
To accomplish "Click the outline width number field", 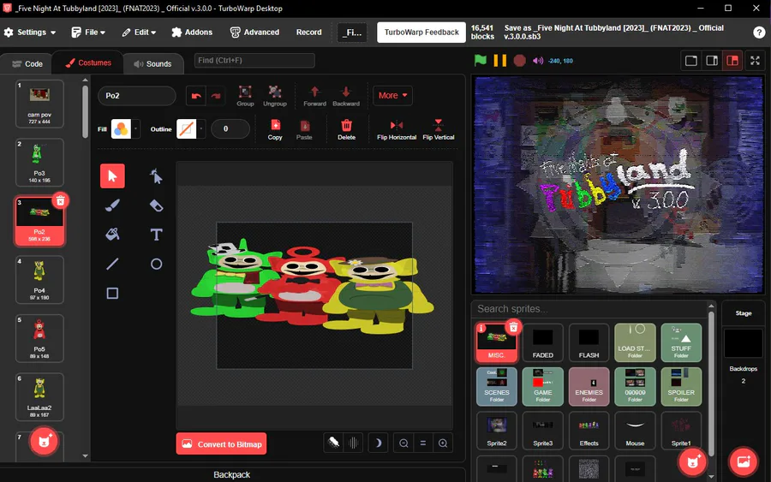I will coord(230,129).
